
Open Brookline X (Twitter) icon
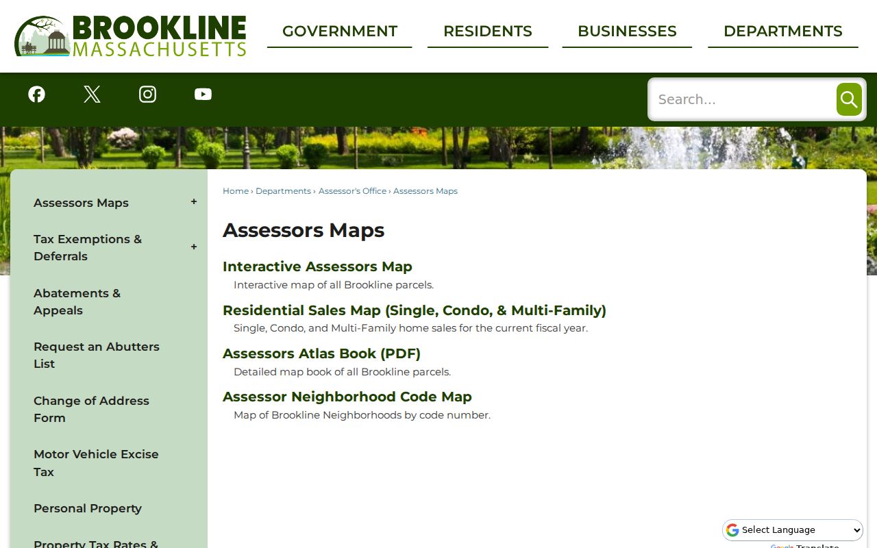[x=92, y=95]
